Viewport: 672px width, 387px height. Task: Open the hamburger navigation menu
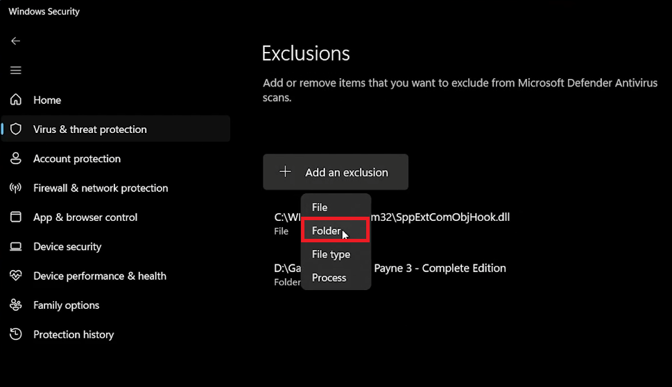(x=15, y=71)
